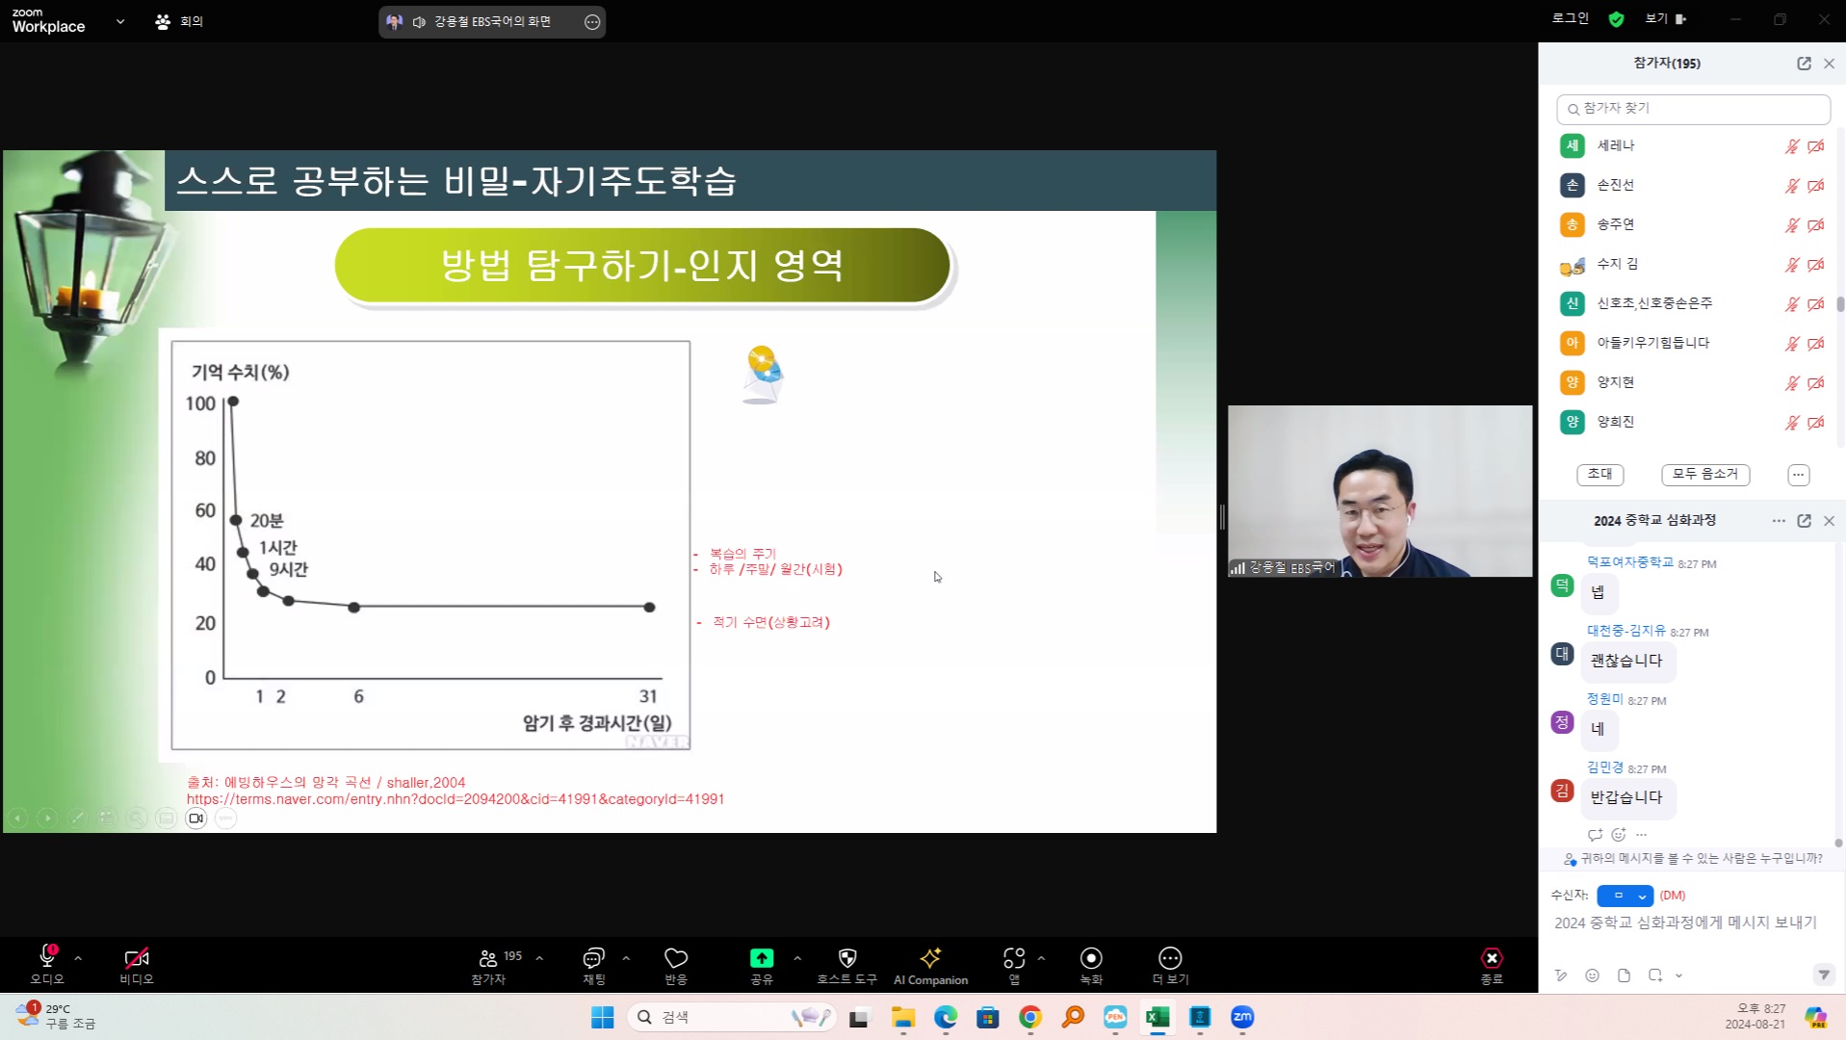
Task: Click the 초대 invite button
Action: tap(1599, 474)
